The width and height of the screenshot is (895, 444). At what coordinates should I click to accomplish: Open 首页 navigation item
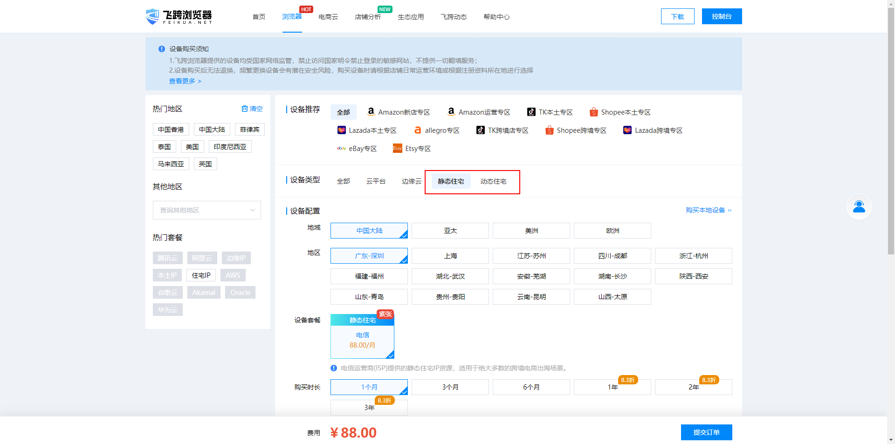point(259,17)
